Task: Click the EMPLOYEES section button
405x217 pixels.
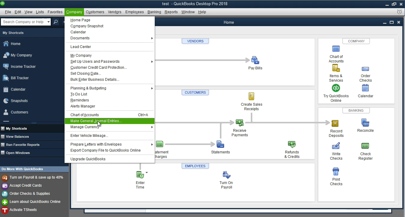Action: pos(195,166)
